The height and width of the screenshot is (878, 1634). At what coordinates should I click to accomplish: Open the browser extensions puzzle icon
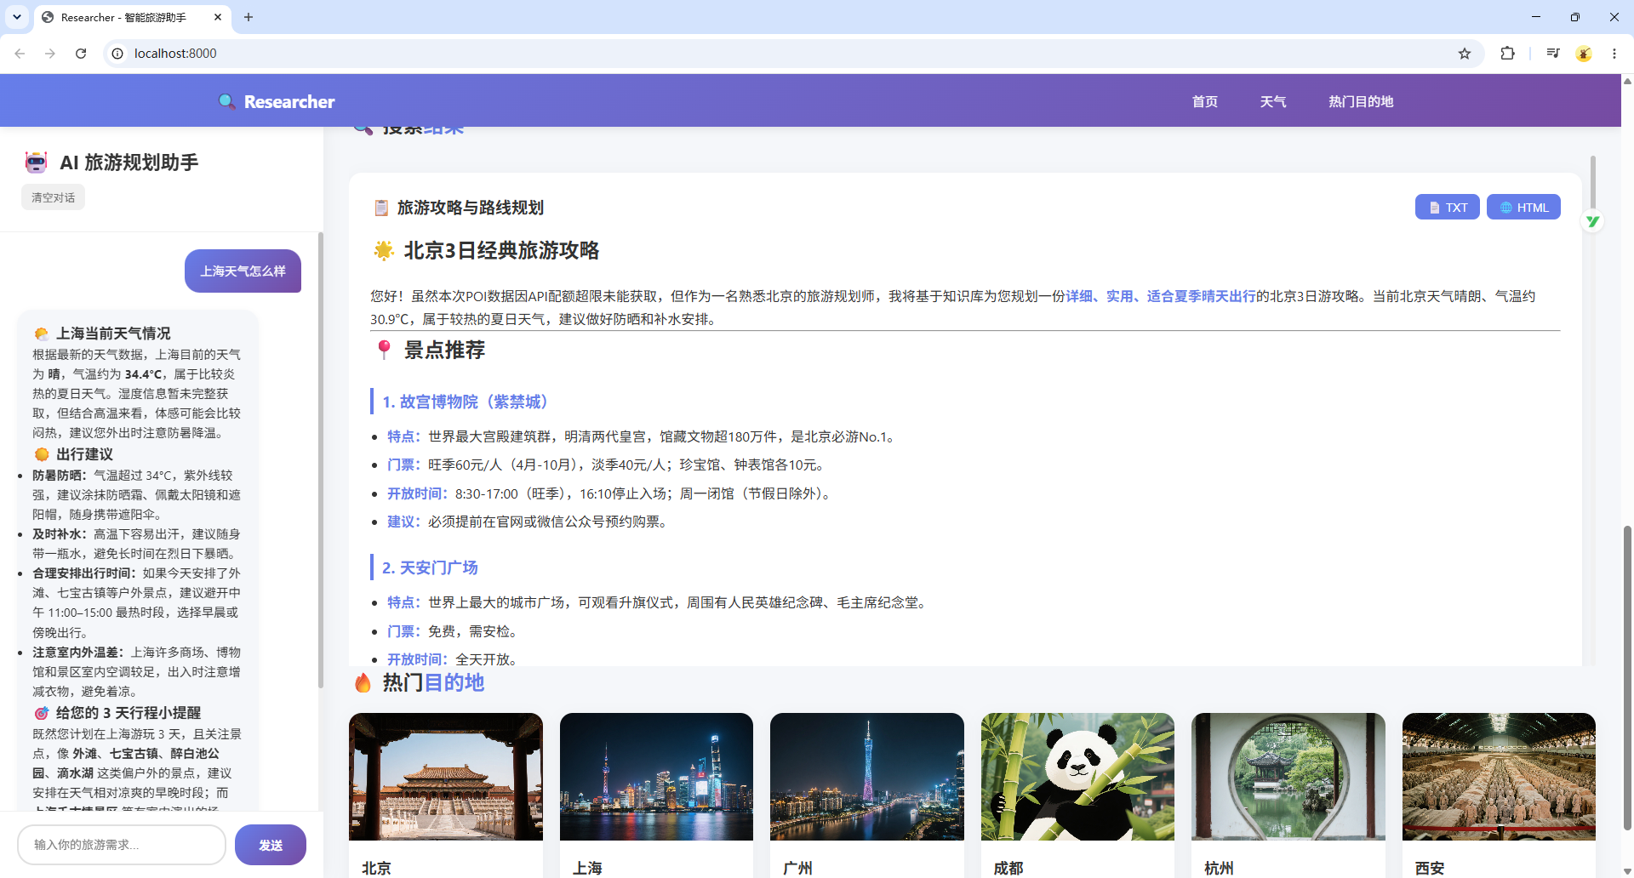click(x=1507, y=54)
